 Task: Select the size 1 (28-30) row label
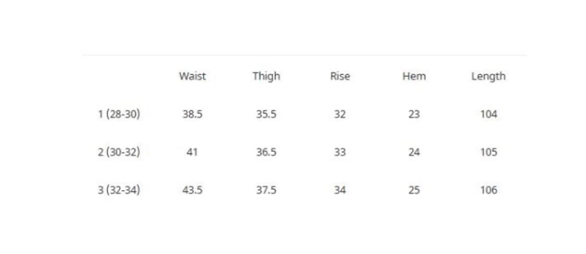click(119, 114)
